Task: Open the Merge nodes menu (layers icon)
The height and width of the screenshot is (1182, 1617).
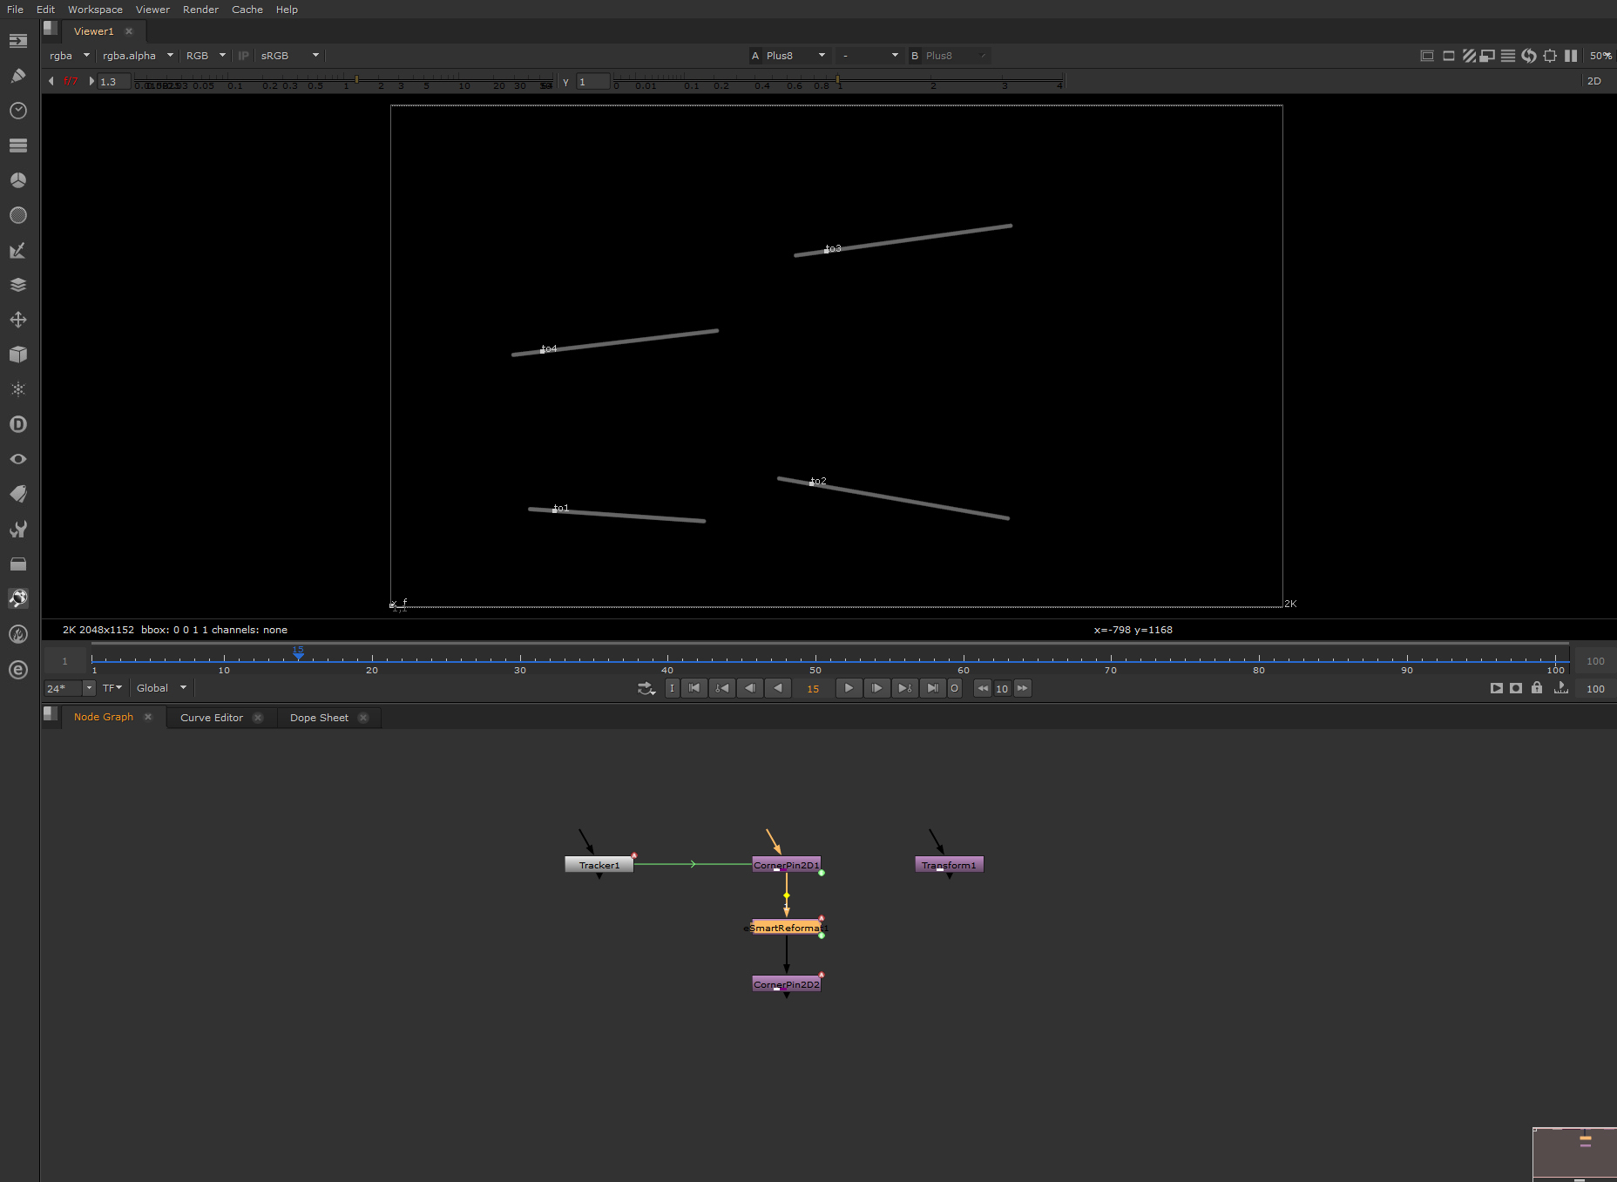Action: (18, 285)
